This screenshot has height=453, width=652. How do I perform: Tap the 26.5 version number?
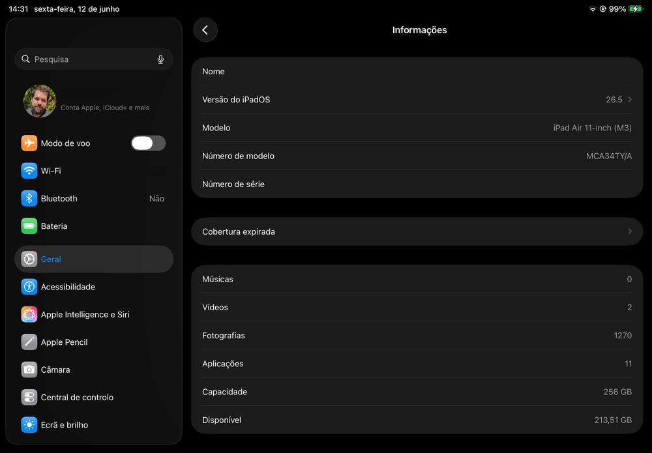tap(614, 100)
